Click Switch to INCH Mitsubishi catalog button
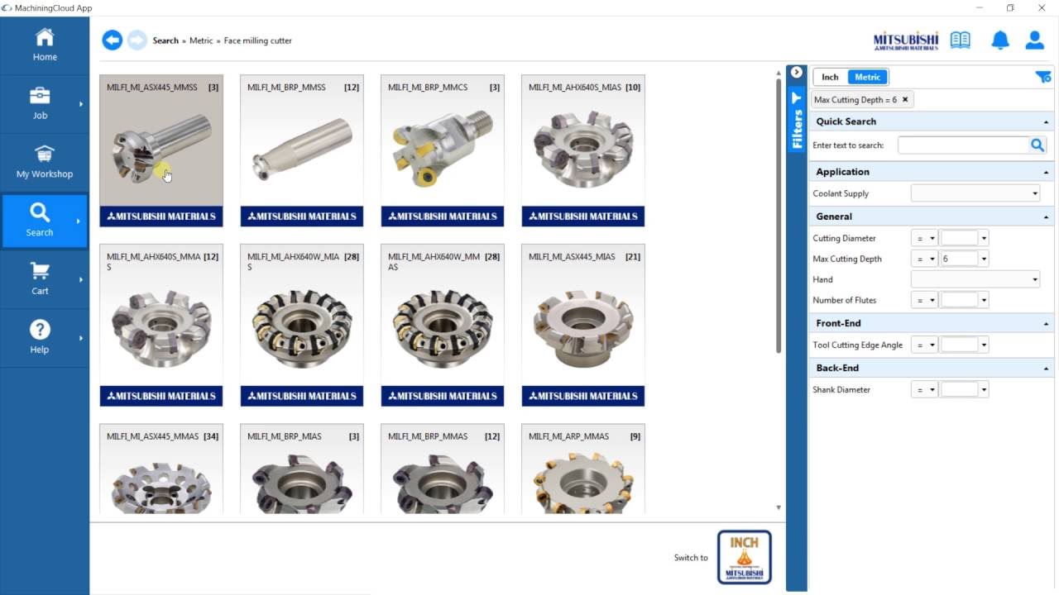 tap(745, 557)
